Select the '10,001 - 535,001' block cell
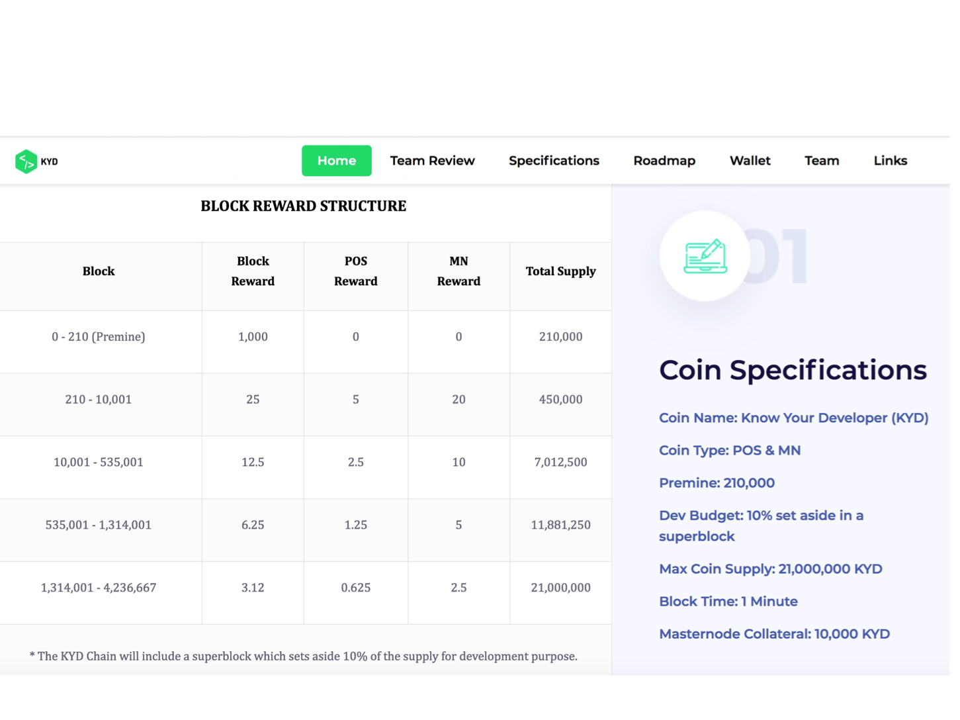The width and height of the screenshot is (960, 720). pos(99,467)
